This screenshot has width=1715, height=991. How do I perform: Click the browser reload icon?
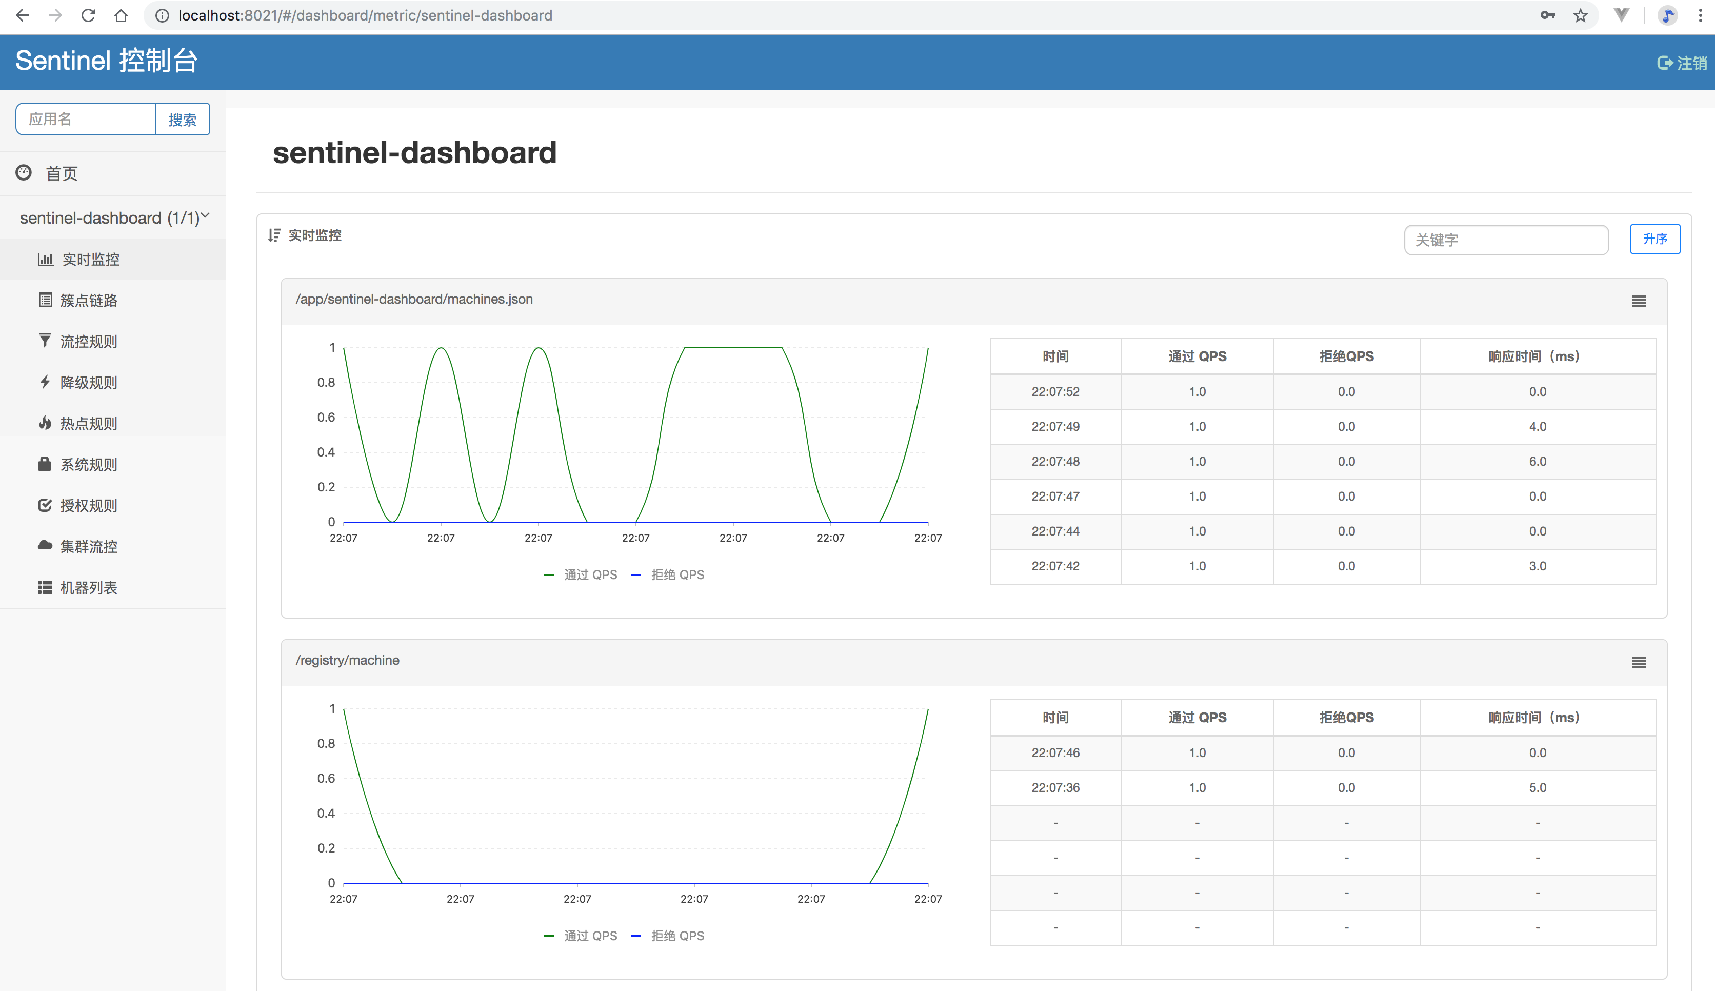[88, 15]
